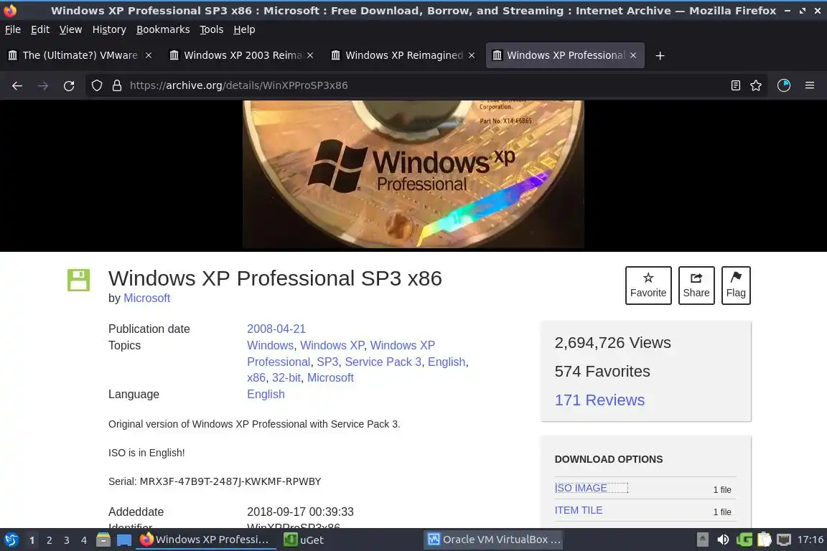Click the Windows XP Professional disc image
The image size is (827, 551).
click(413, 174)
